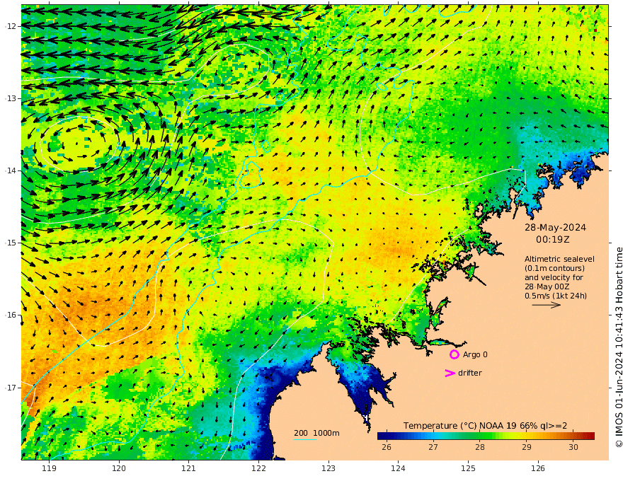Viewport: 623px width, 481px height.
Task: Click the cyan 200m isobath legend line
Action: point(305,439)
